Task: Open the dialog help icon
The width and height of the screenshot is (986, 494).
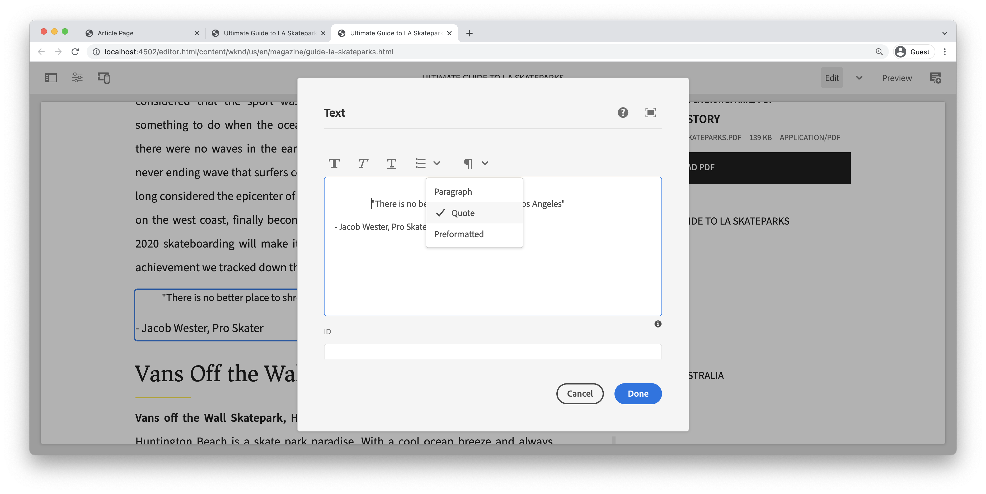Action: (x=623, y=112)
